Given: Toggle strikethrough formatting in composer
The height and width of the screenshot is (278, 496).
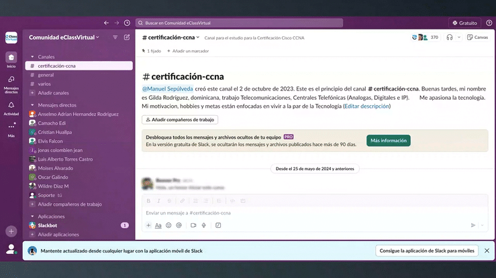Looking at the screenshot, I should click(169, 201).
